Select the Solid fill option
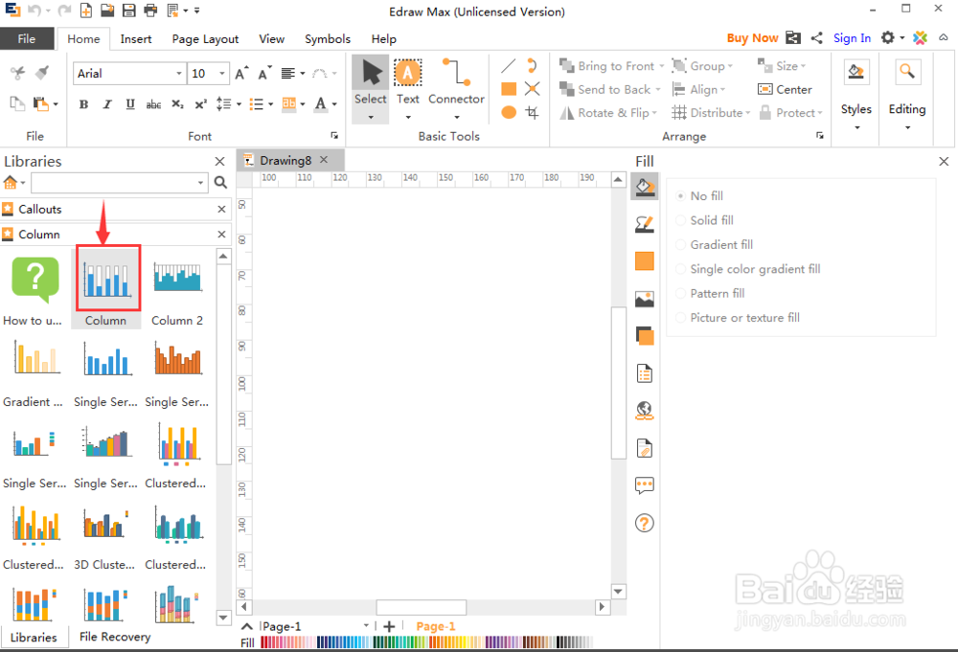 704,220
